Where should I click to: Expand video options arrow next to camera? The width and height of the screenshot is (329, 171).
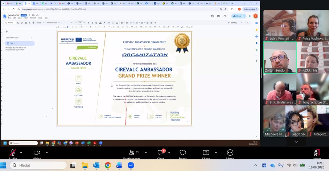click(46, 153)
